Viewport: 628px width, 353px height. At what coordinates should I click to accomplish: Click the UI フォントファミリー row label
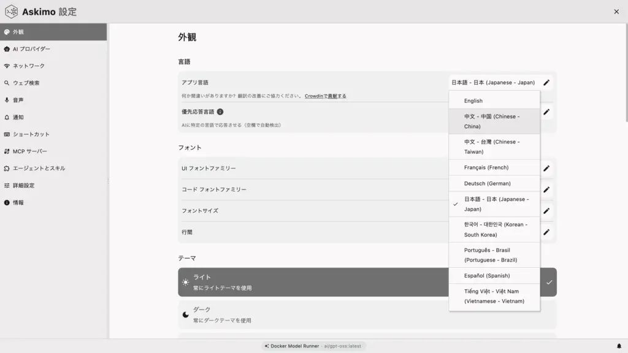209,169
